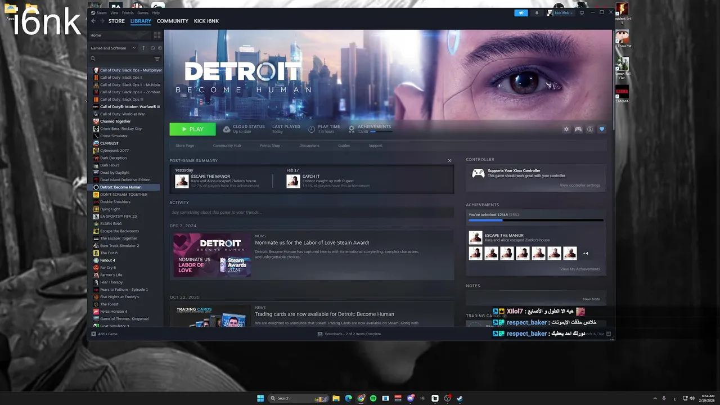This screenshot has width=720, height=405.
Task: Select Fallout 4 in the library list
Action: pyautogui.click(x=107, y=260)
